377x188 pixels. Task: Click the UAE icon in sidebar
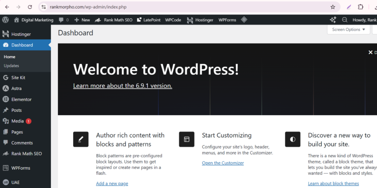pyautogui.click(x=6, y=182)
